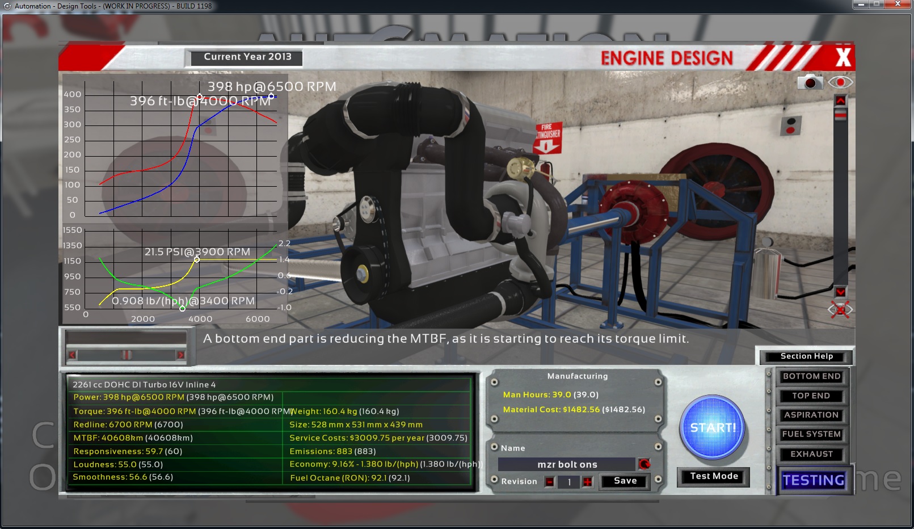Image resolution: width=914 pixels, height=529 pixels.
Task: Click the Manufacturing panel heading
Action: [x=577, y=376]
